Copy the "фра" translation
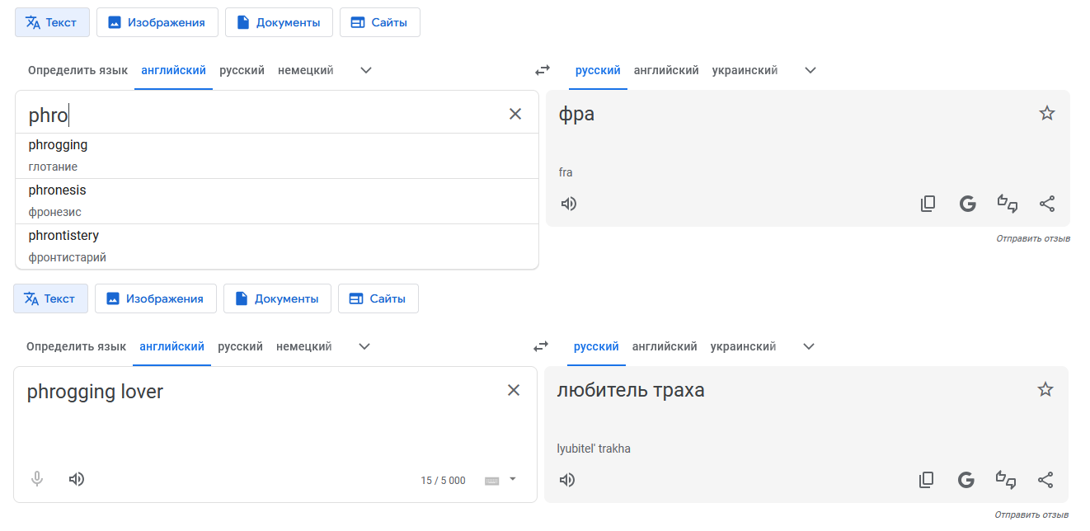 click(928, 204)
